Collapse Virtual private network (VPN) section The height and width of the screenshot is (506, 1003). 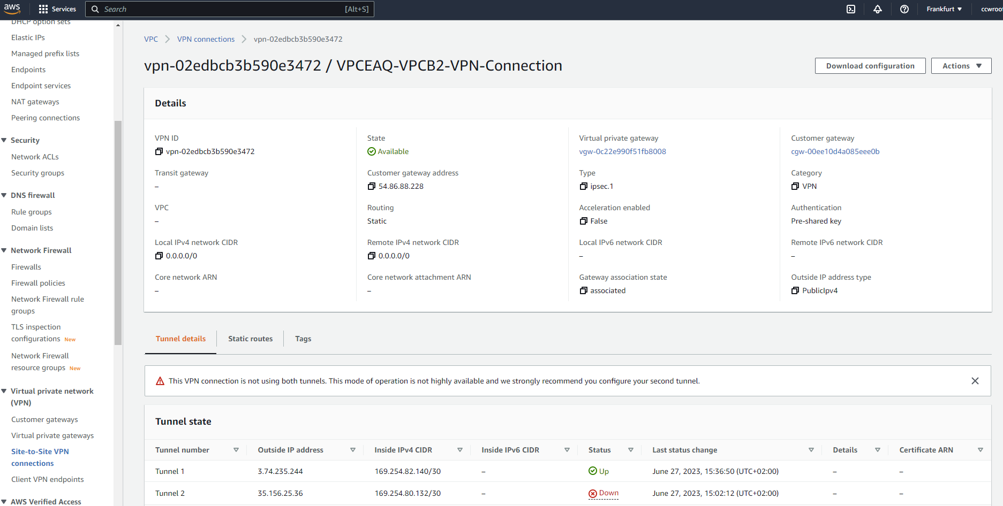(4, 391)
